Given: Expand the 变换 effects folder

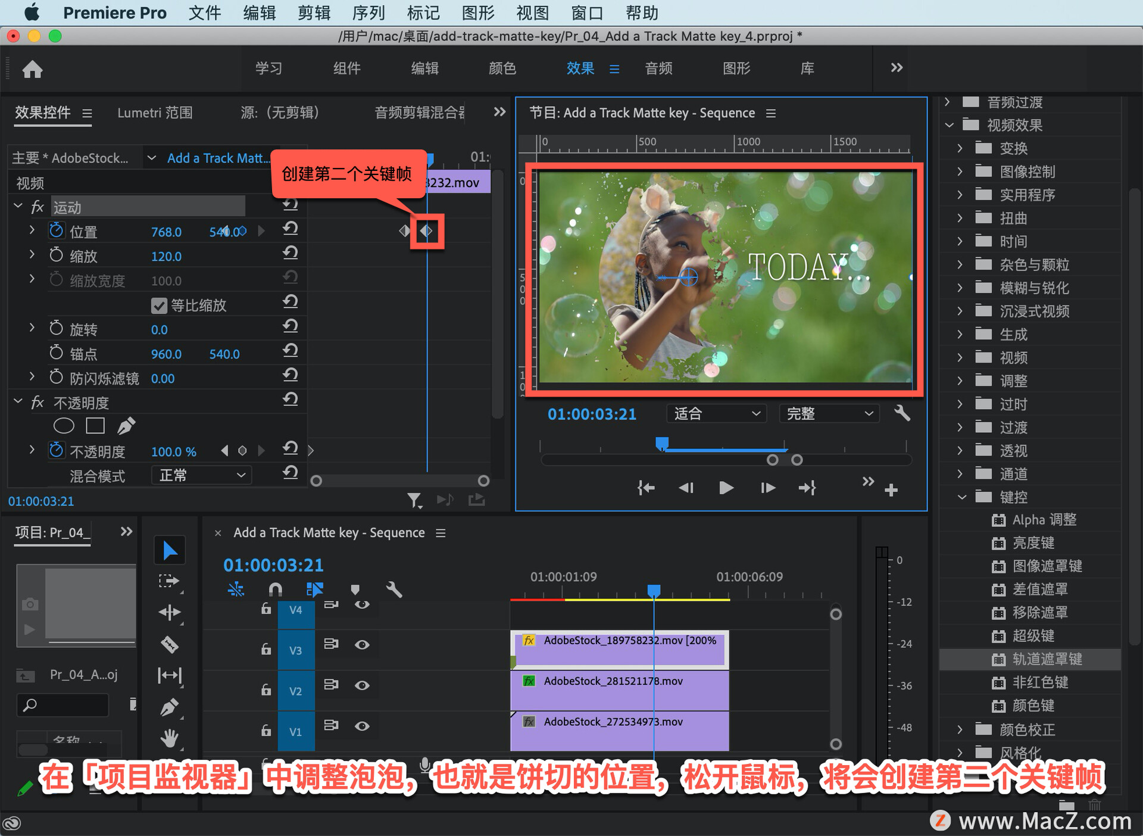Looking at the screenshot, I should (x=960, y=148).
